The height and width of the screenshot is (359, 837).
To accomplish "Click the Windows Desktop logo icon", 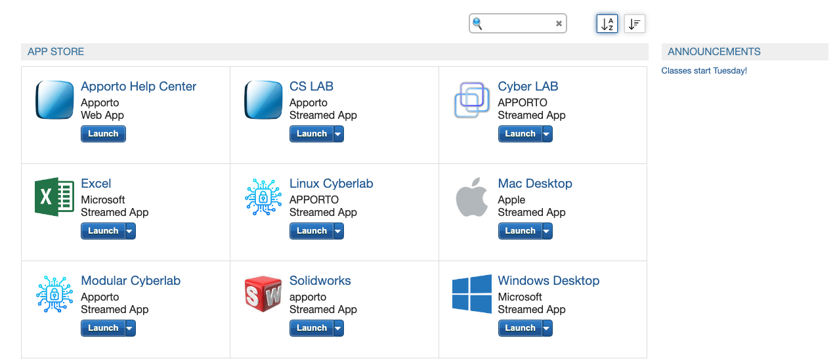I will pos(471,294).
